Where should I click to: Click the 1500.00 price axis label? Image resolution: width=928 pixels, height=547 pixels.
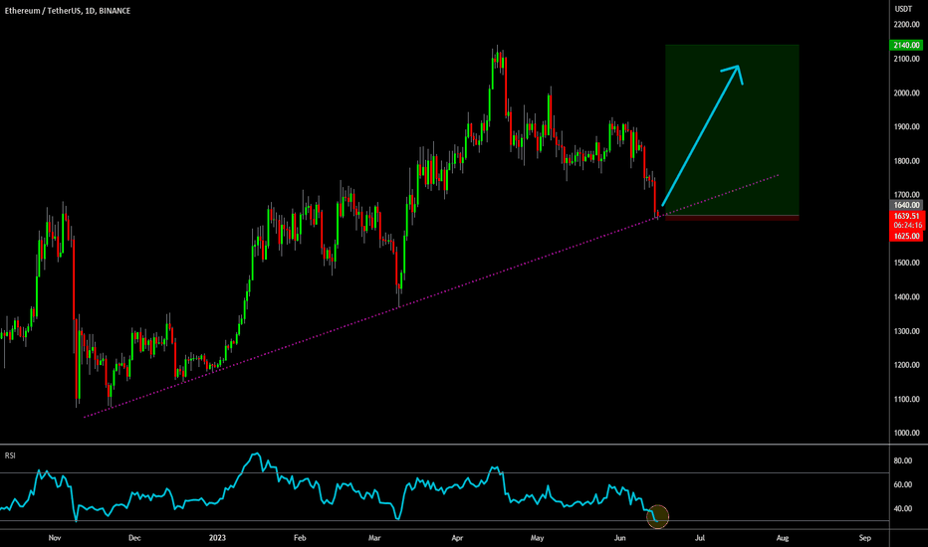907,263
